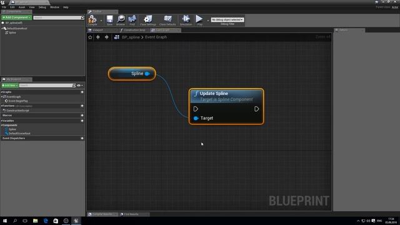
Task: Click the Spline node output pin
Action: (147, 74)
